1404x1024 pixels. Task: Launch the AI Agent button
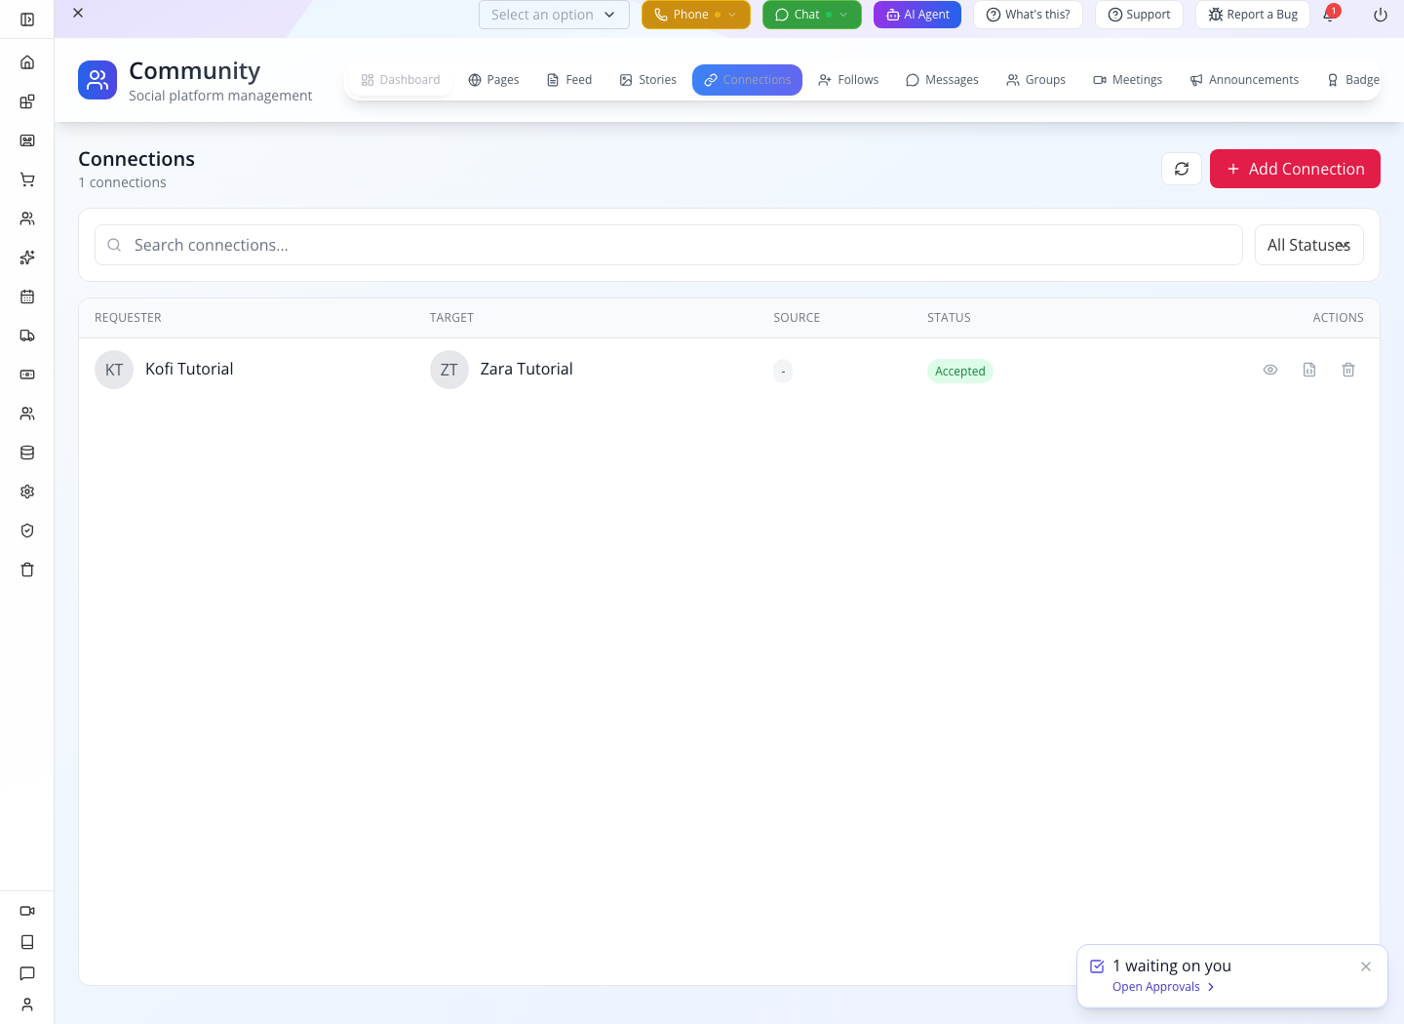click(917, 15)
